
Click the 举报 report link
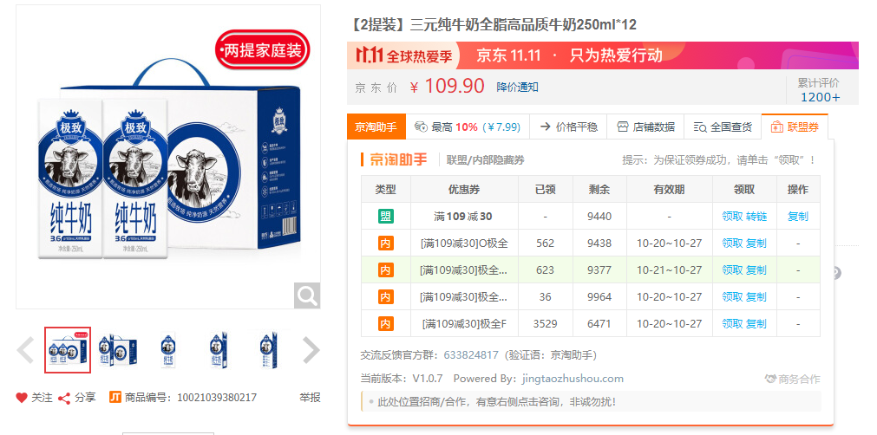click(x=310, y=397)
